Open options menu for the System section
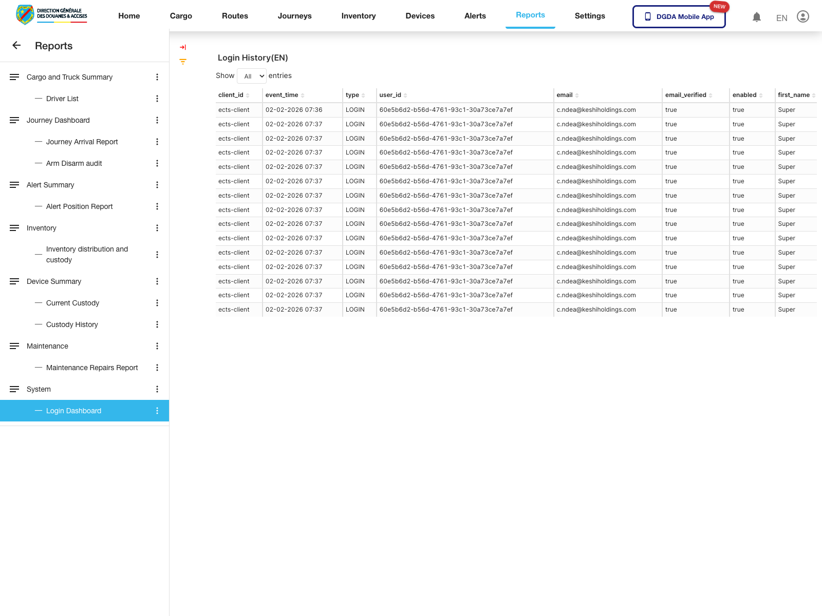This screenshot has height=616, width=822. pyautogui.click(x=157, y=389)
